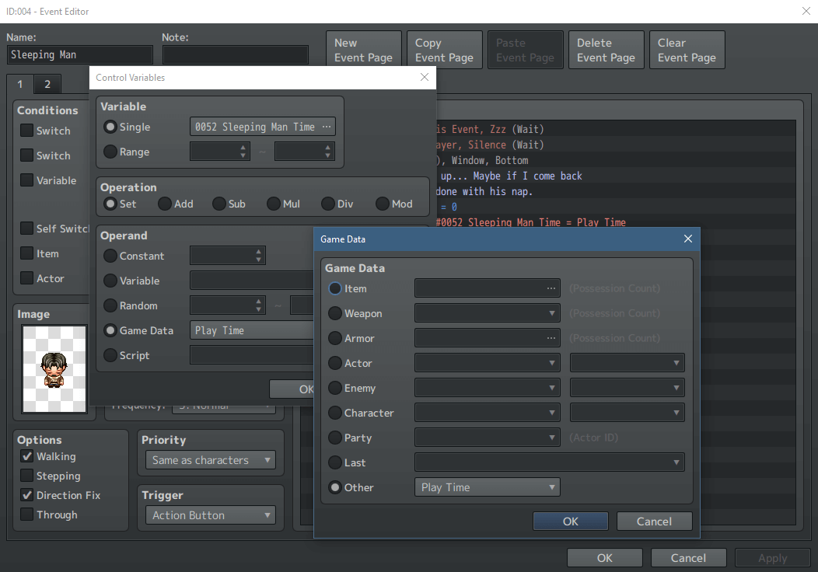This screenshot has width=818, height=572.
Task: Check the Direction Fix option off
Action: 26,495
